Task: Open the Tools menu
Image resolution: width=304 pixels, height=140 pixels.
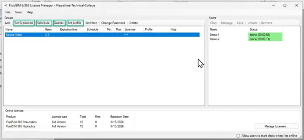Action: (x=19, y=12)
